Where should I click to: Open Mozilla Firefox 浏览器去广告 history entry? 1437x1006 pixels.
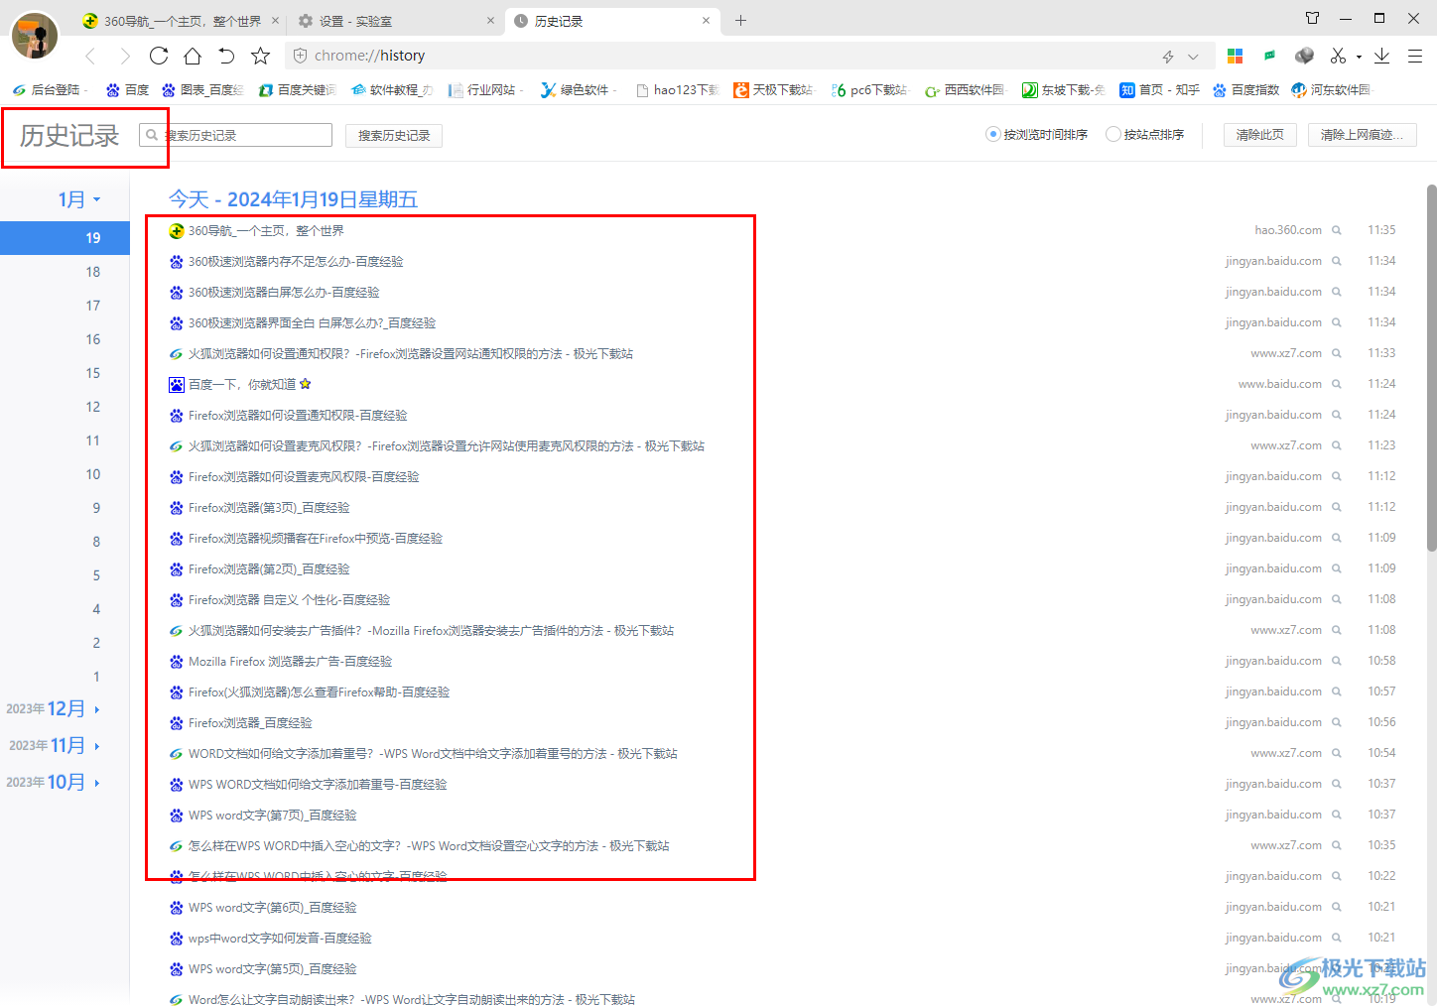290,661
